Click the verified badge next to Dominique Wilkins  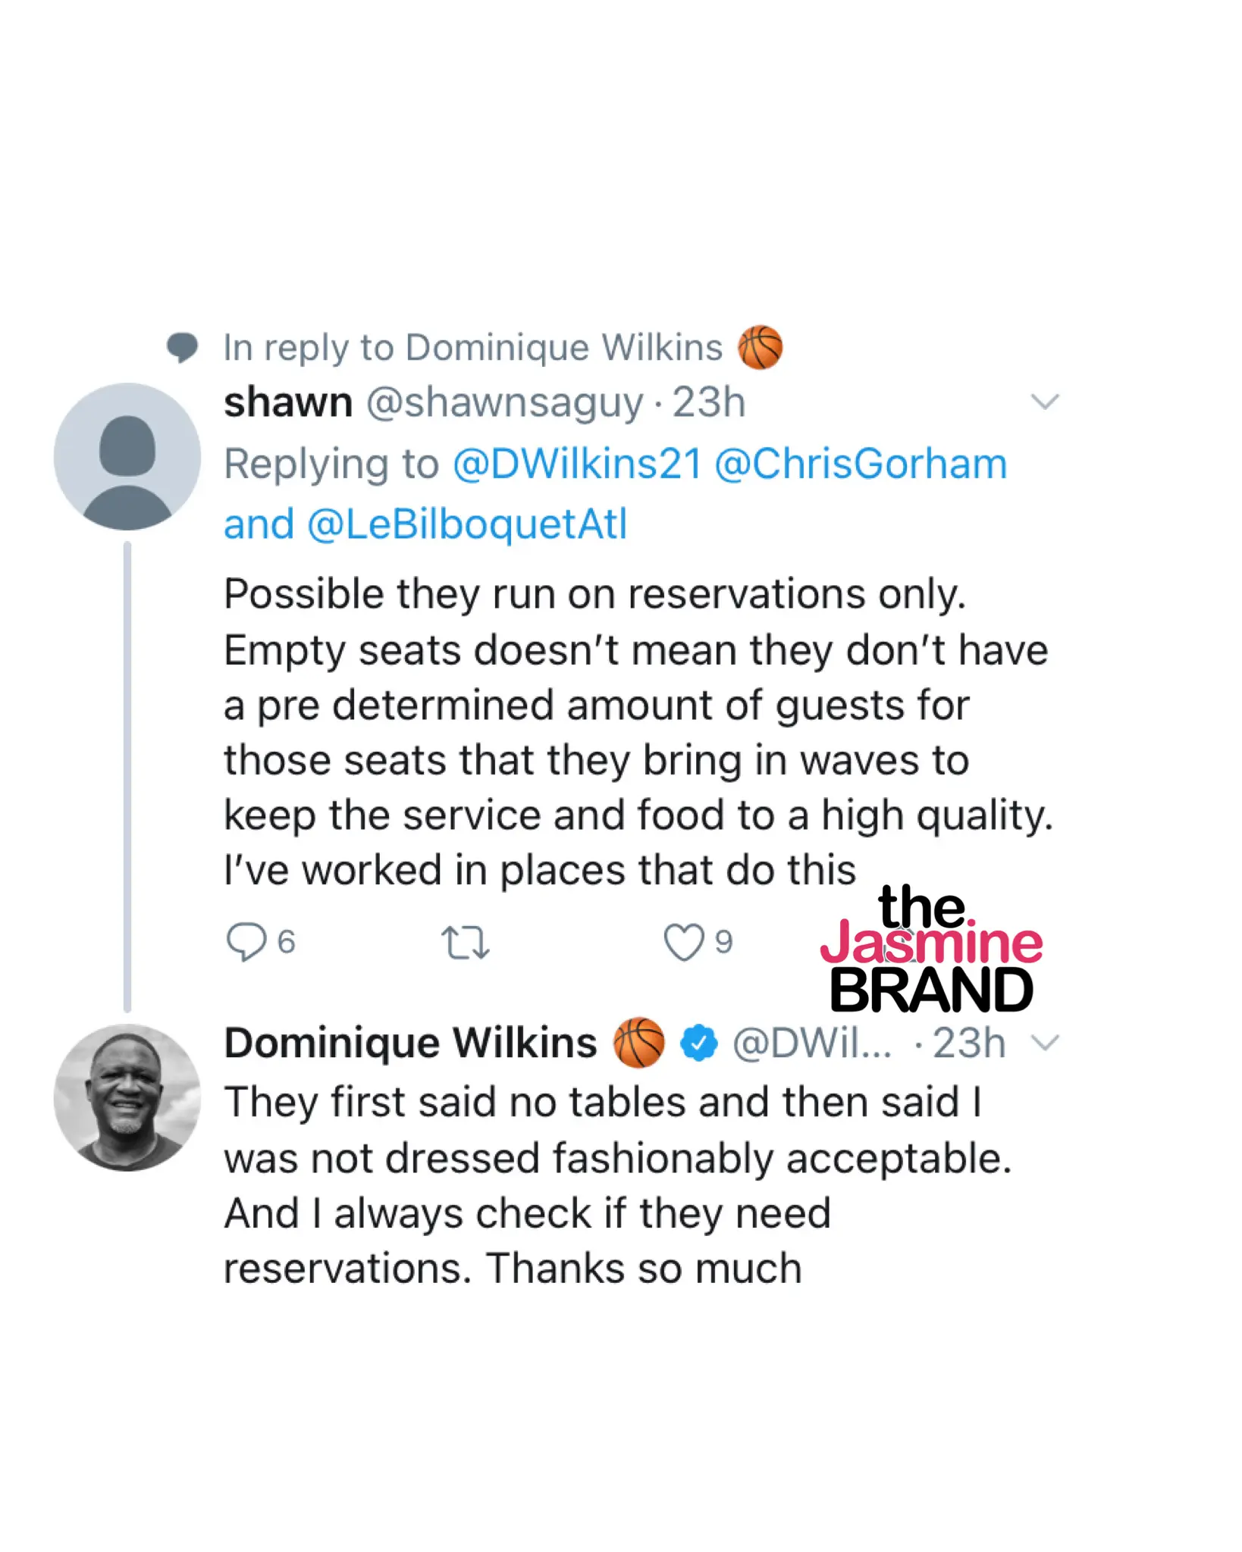coord(698,1044)
